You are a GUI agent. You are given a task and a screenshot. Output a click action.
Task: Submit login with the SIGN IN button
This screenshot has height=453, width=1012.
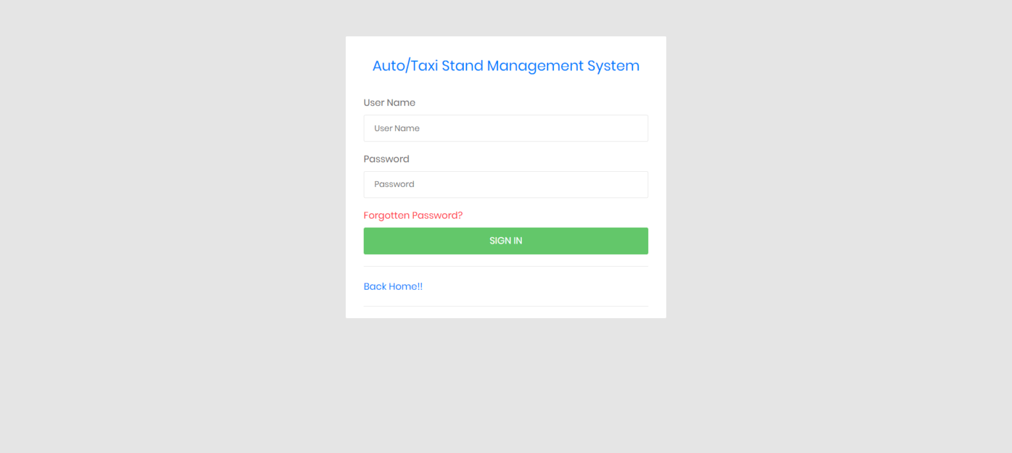pos(506,240)
